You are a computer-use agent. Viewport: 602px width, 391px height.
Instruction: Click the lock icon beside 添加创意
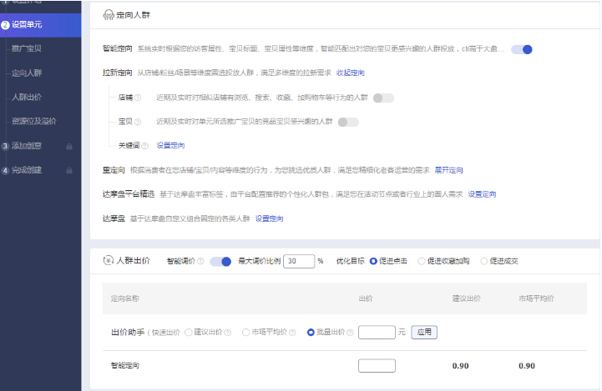click(68, 147)
